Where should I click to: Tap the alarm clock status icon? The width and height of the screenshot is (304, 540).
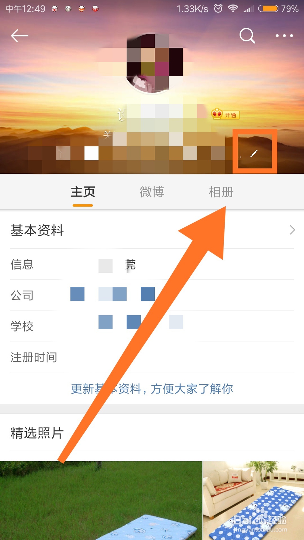[x=218, y=8]
